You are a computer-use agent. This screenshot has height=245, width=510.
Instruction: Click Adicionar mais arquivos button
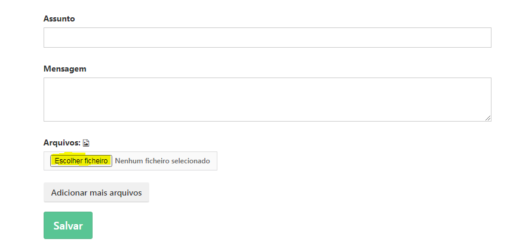[96, 193]
